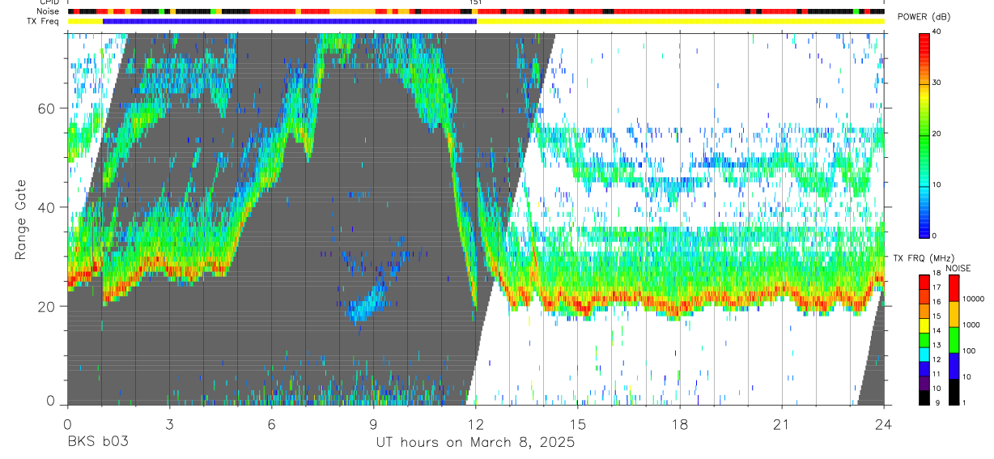Image resolution: width=994 pixels, height=459 pixels.
Task: Click the 3 tick on UT hours axis
Action: click(169, 423)
